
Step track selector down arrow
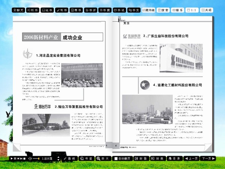(x=58, y=160)
